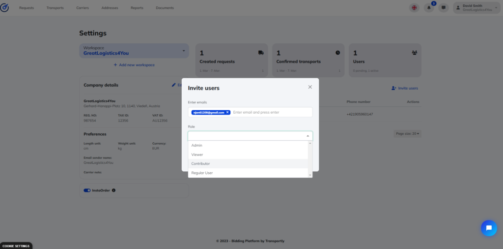Screen dimensions: 503x249
Task: Click the people icon on Users card
Action: [x=415, y=53]
